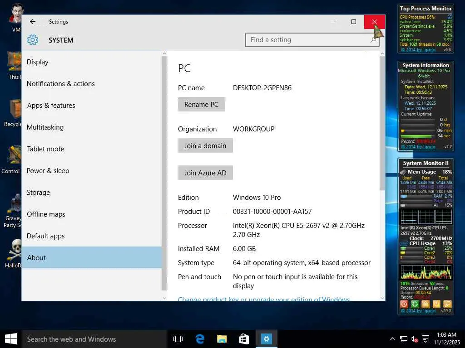
Task: Click the up arrow of category list scrollbar
Action: (x=164, y=53)
